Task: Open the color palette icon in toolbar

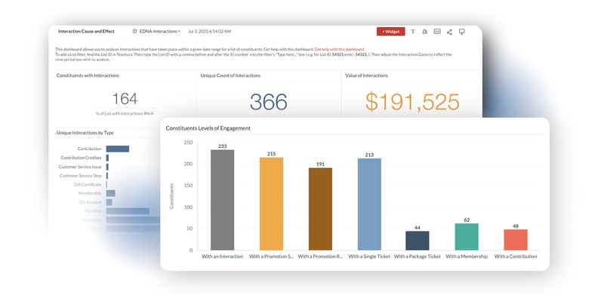Action: click(425, 32)
